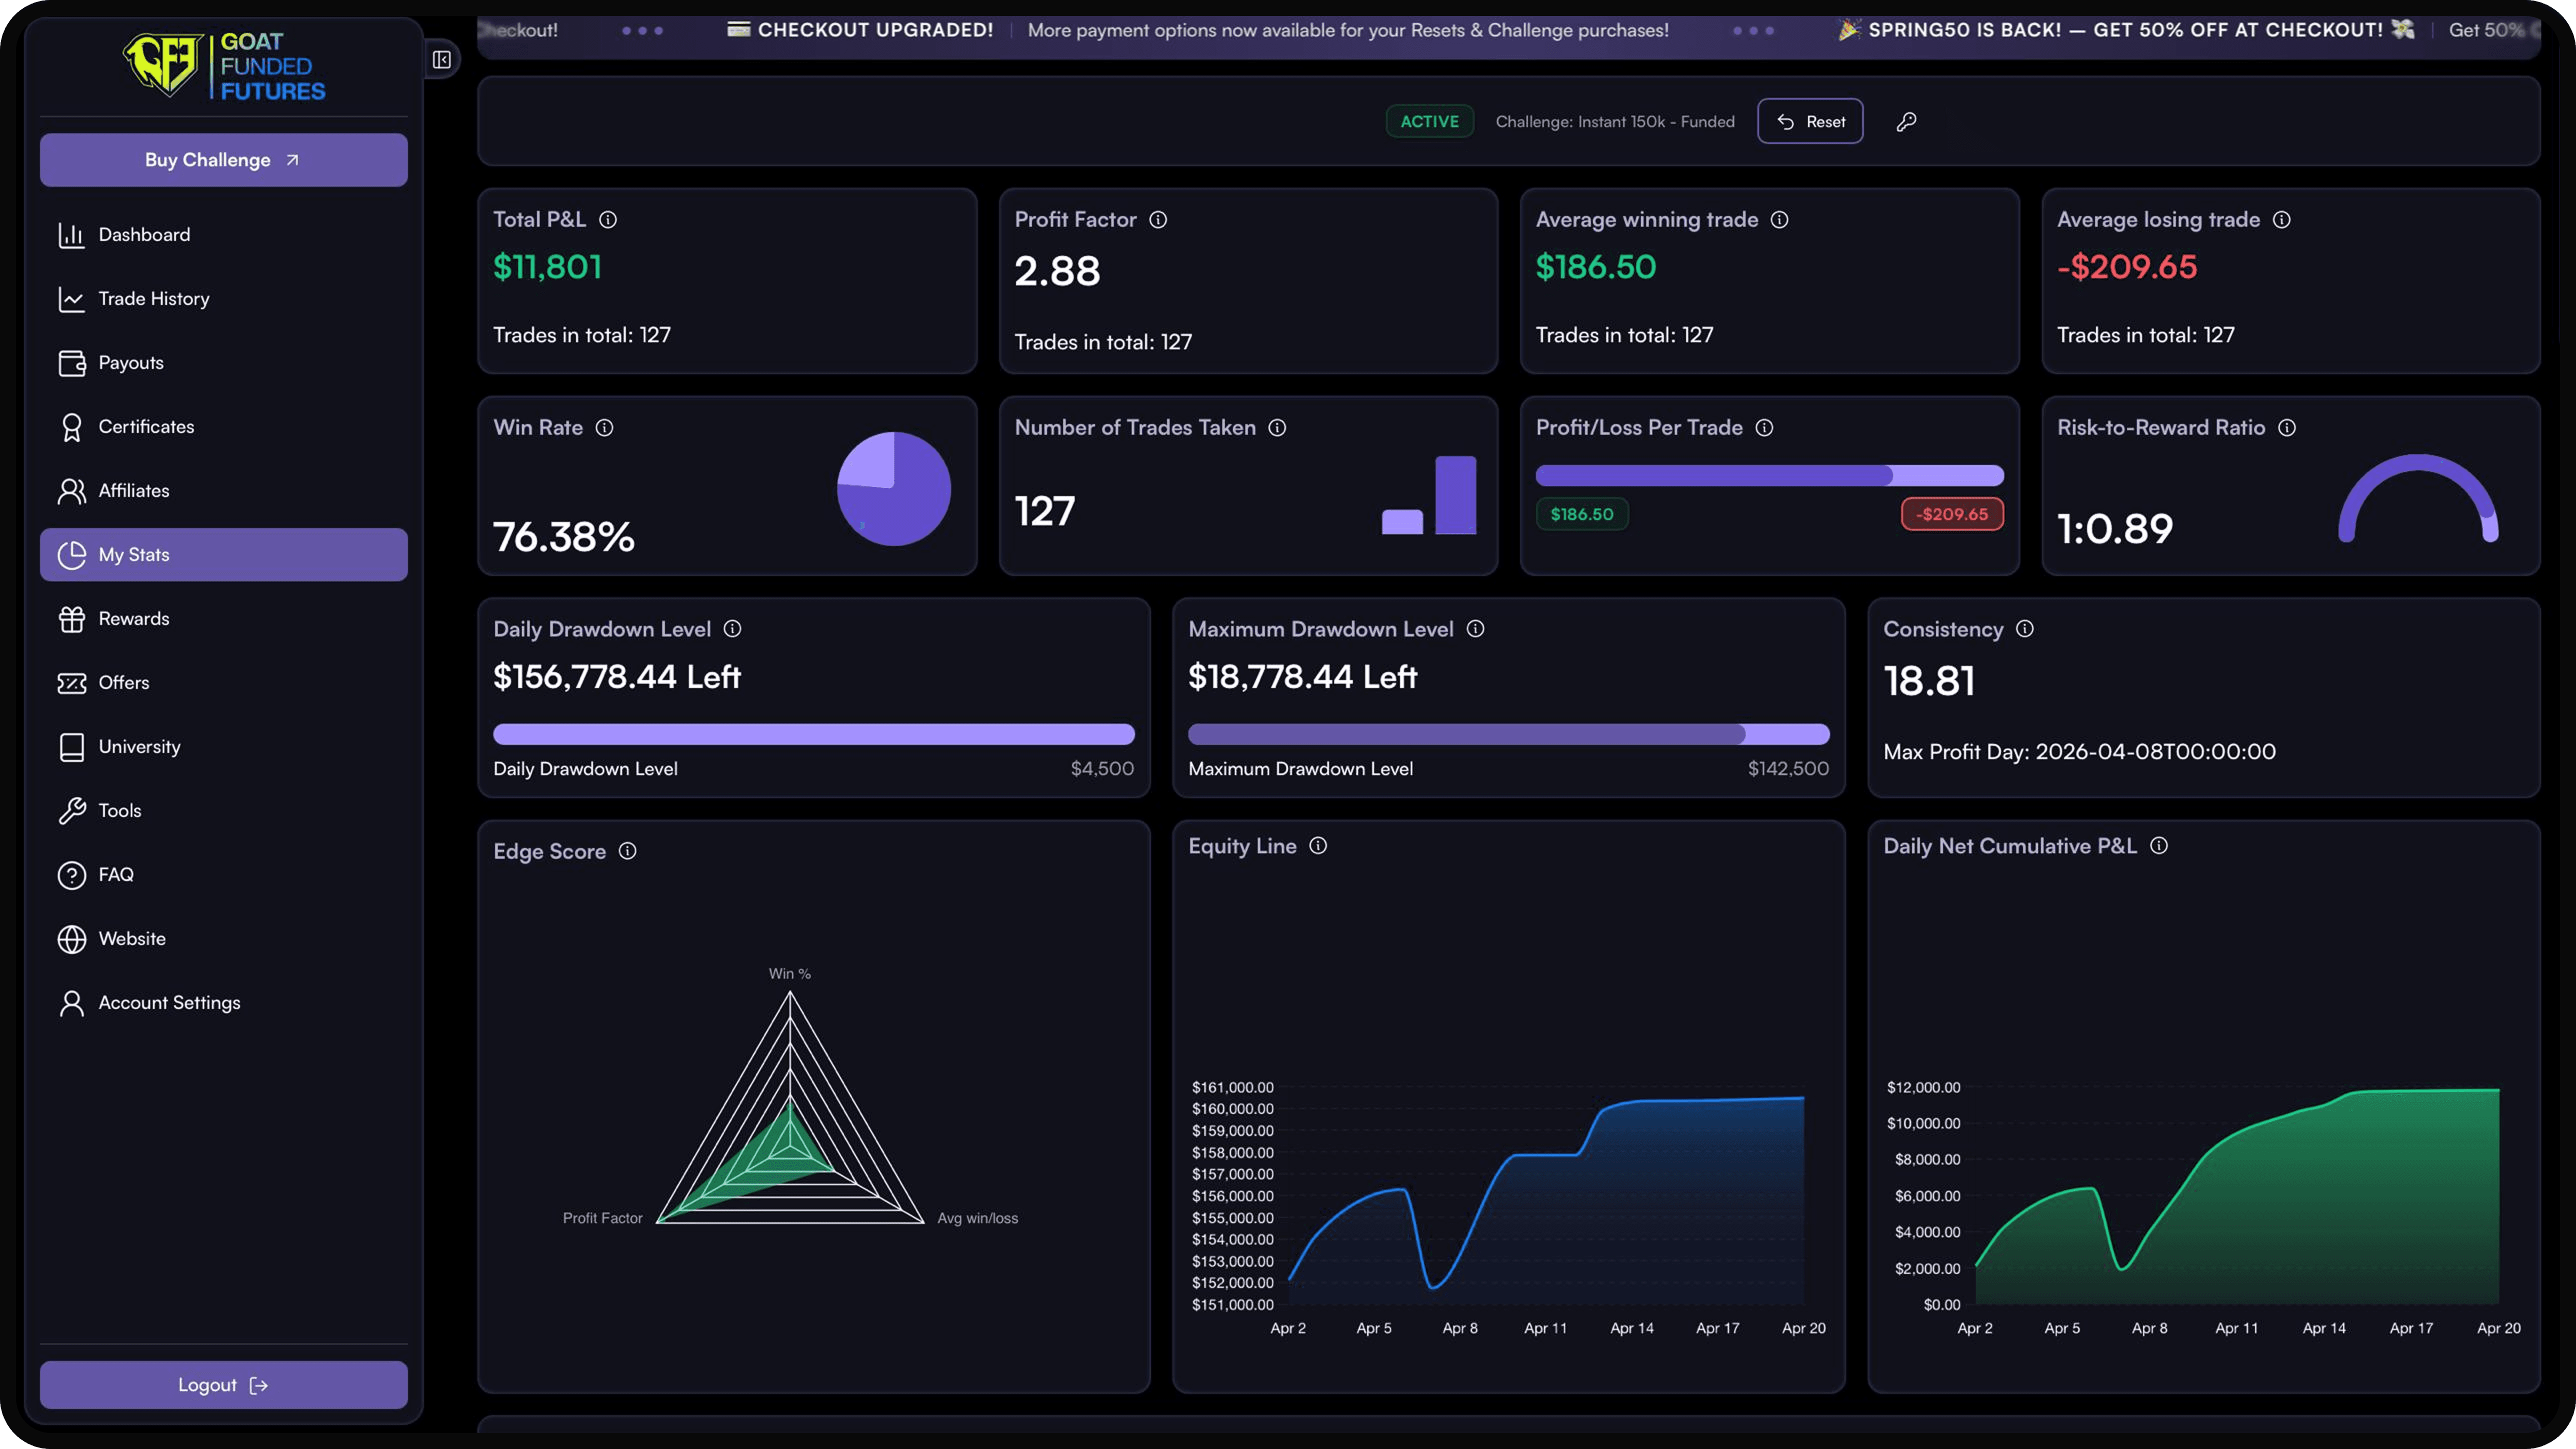Click the key icon next to Reset
2576x1449 pixels.
tap(1906, 122)
